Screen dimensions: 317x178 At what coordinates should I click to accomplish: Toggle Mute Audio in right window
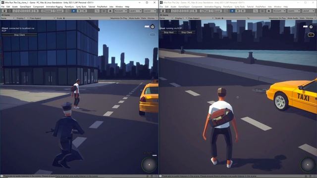pyautogui.click(x=293, y=18)
